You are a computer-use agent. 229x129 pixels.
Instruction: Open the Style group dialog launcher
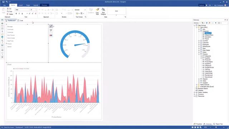tap(125, 17)
